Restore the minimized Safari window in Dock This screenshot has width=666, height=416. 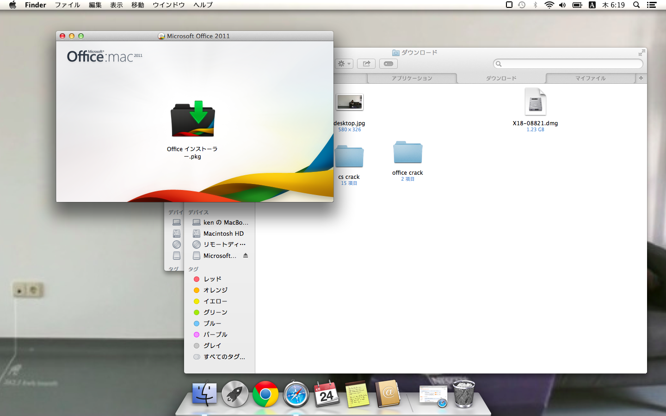[433, 396]
